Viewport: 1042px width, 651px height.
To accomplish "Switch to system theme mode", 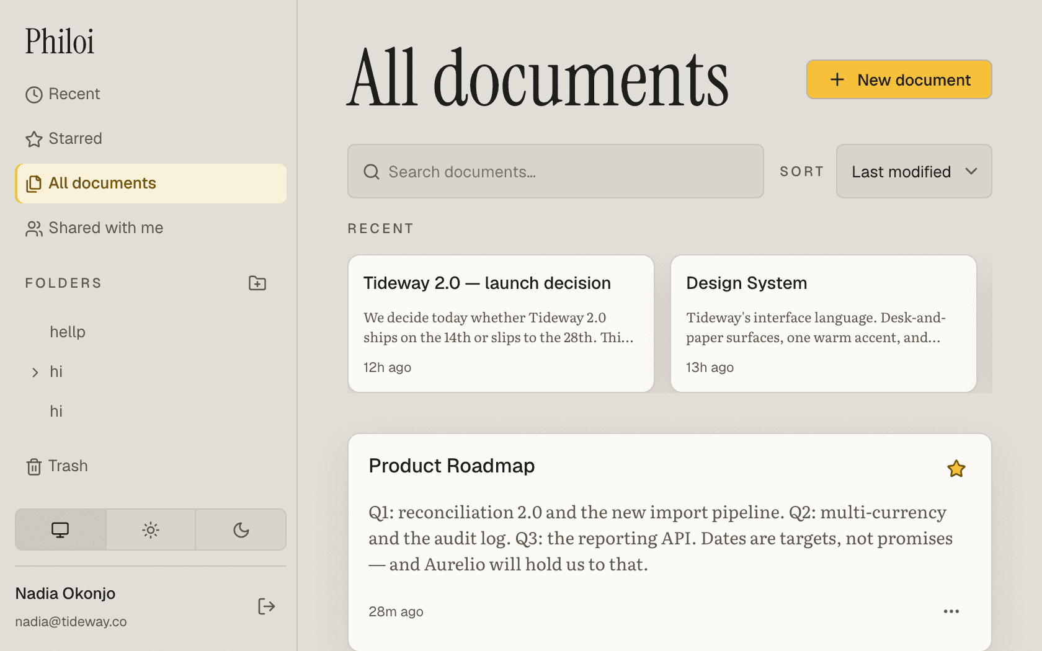I will (60, 530).
